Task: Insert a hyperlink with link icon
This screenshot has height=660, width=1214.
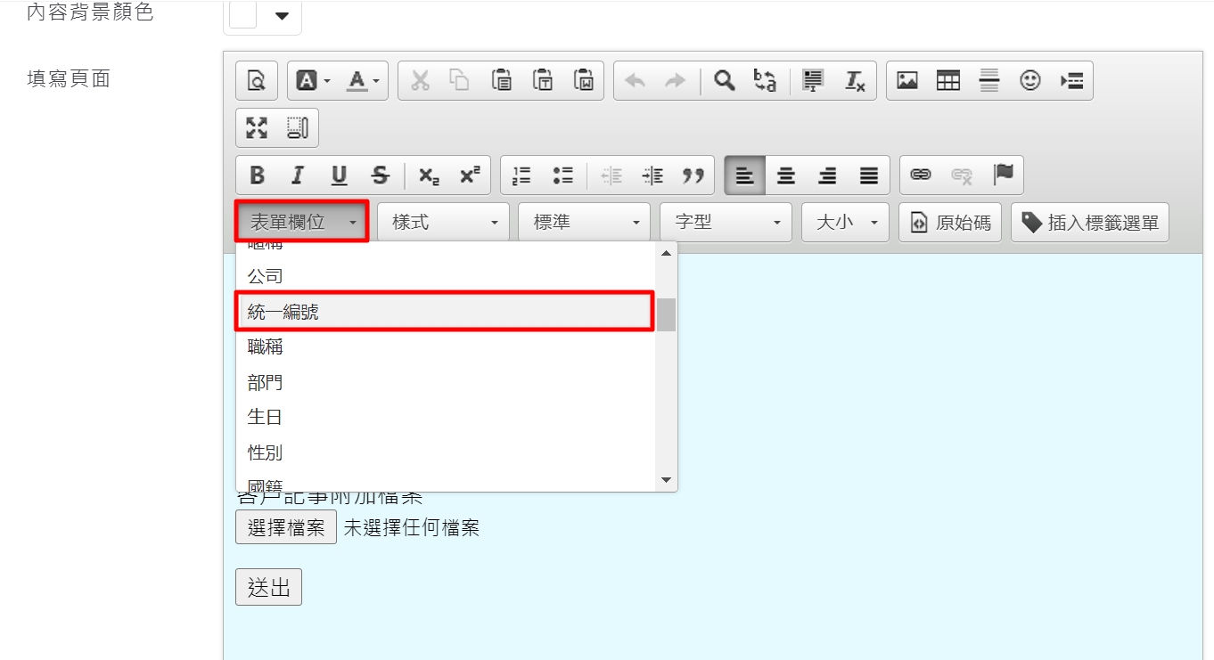Action: 921,175
